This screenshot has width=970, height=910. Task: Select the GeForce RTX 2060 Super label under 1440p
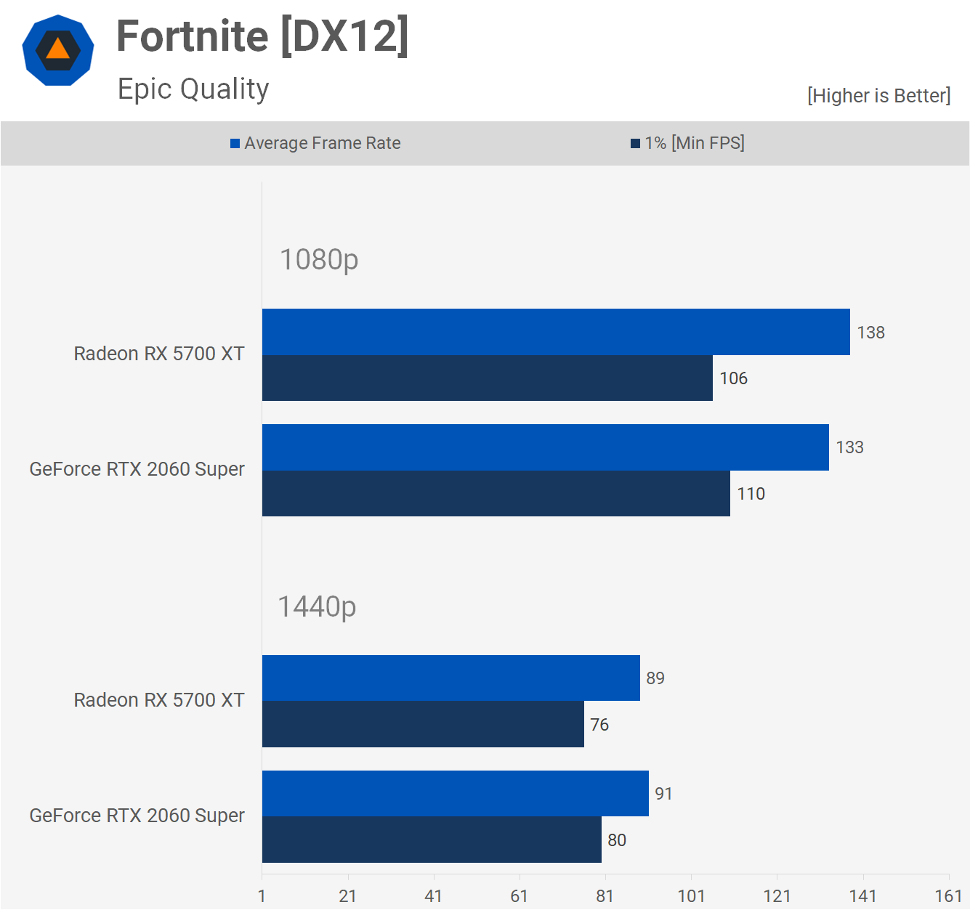click(x=137, y=816)
